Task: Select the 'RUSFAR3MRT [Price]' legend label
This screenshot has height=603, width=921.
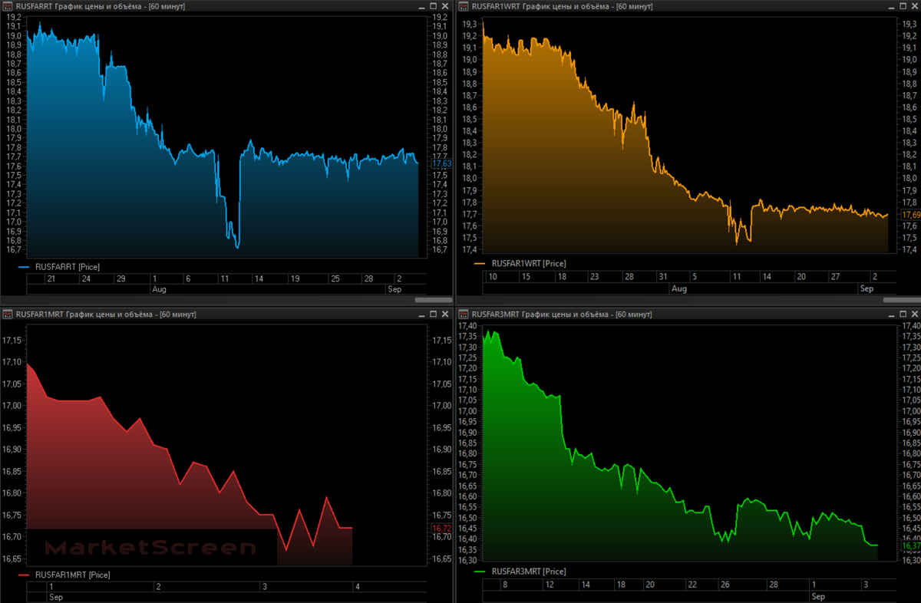Action: point(529,572)
